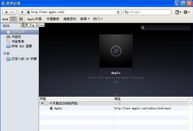Reload the page using the refresh icon
The width and height of the screenshot is (193, 131).
point(118,12)
